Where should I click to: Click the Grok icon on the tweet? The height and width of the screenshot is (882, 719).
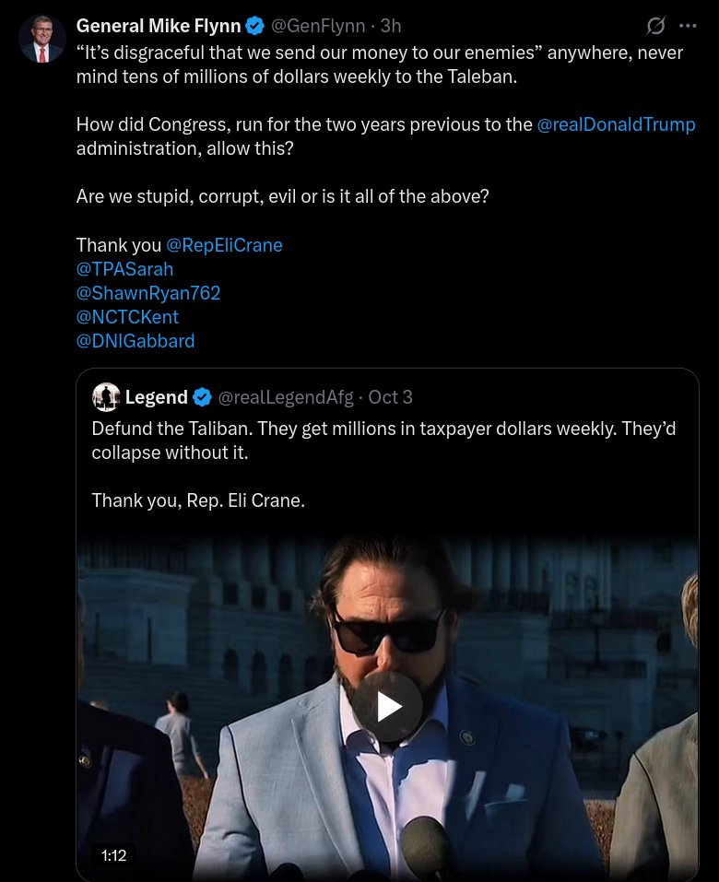tap(656, 26)
